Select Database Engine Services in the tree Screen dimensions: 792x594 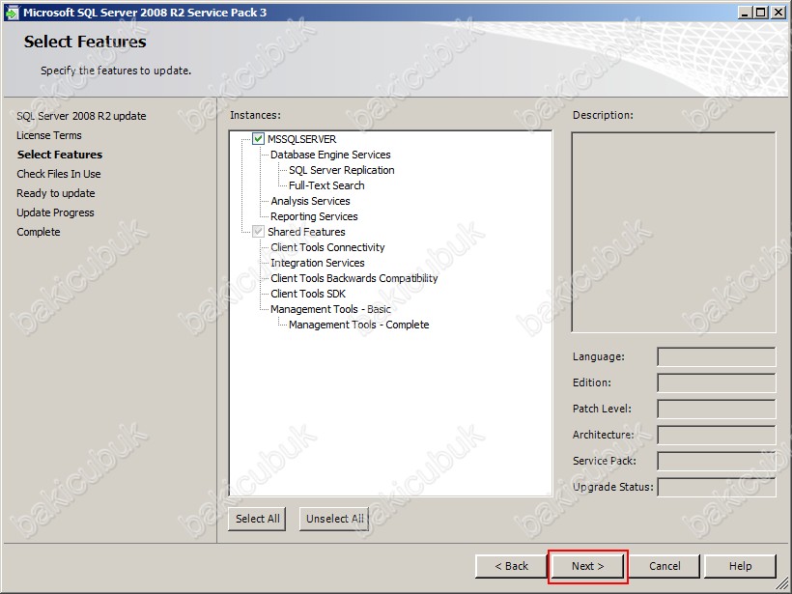330,155
